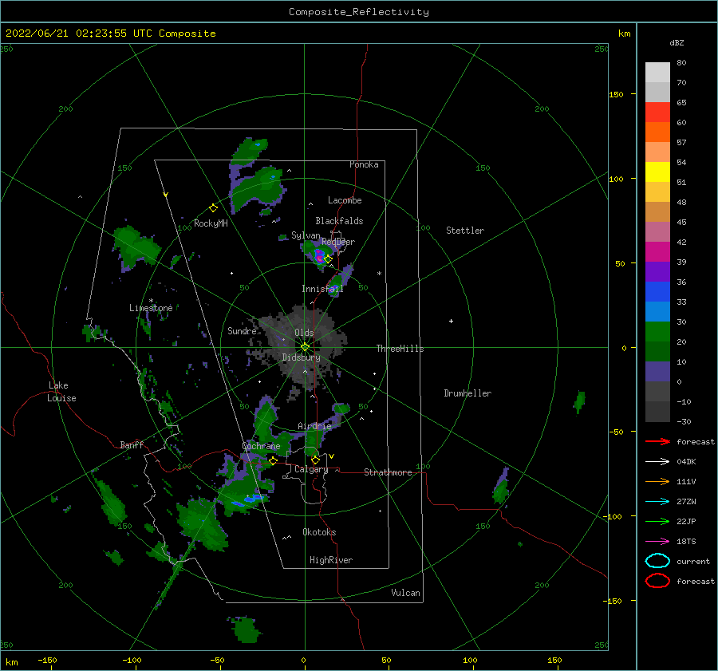Click the Olds town label

tap(304, 333)
